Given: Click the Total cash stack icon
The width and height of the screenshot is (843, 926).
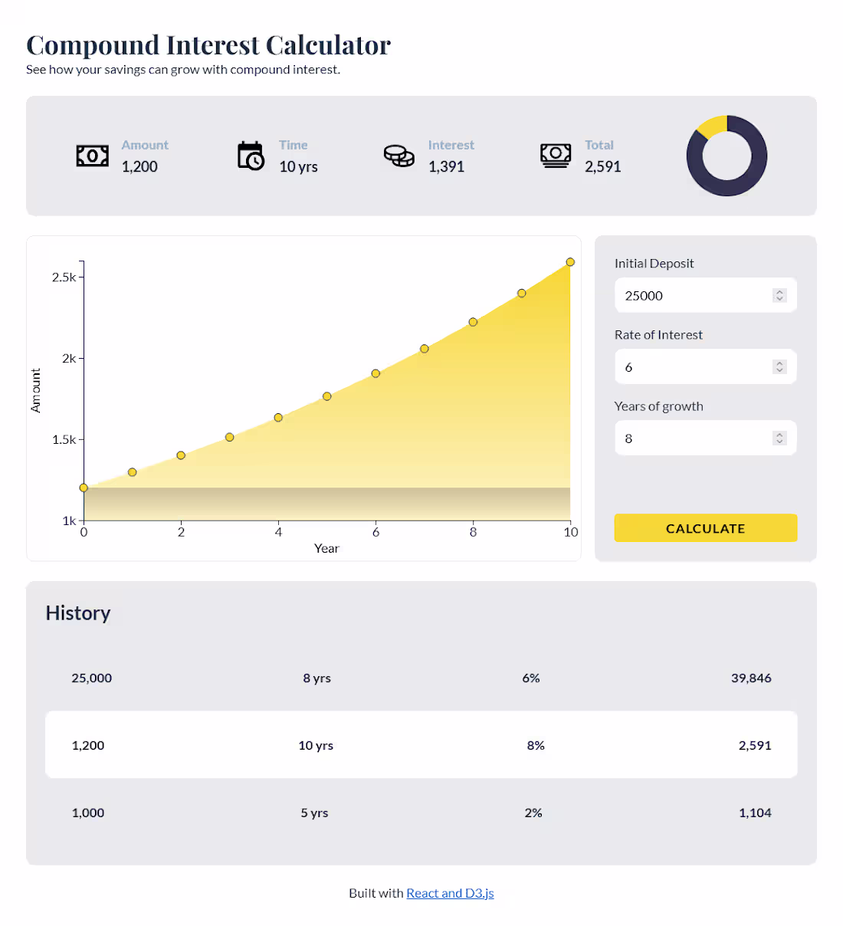Looking at the screenshot, I should [x=556, y=156].
